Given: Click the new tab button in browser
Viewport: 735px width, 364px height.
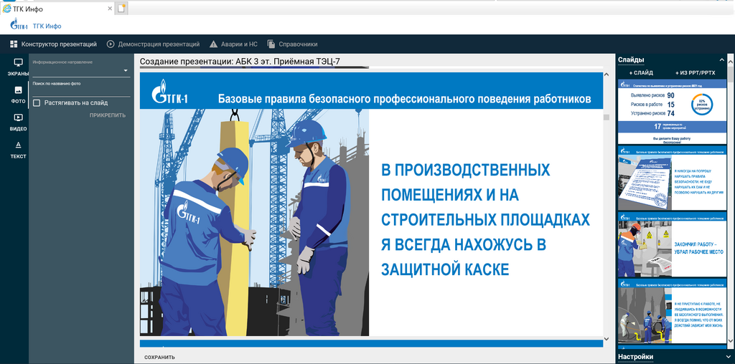Looking at the screenshot, I should click(121, 9).
